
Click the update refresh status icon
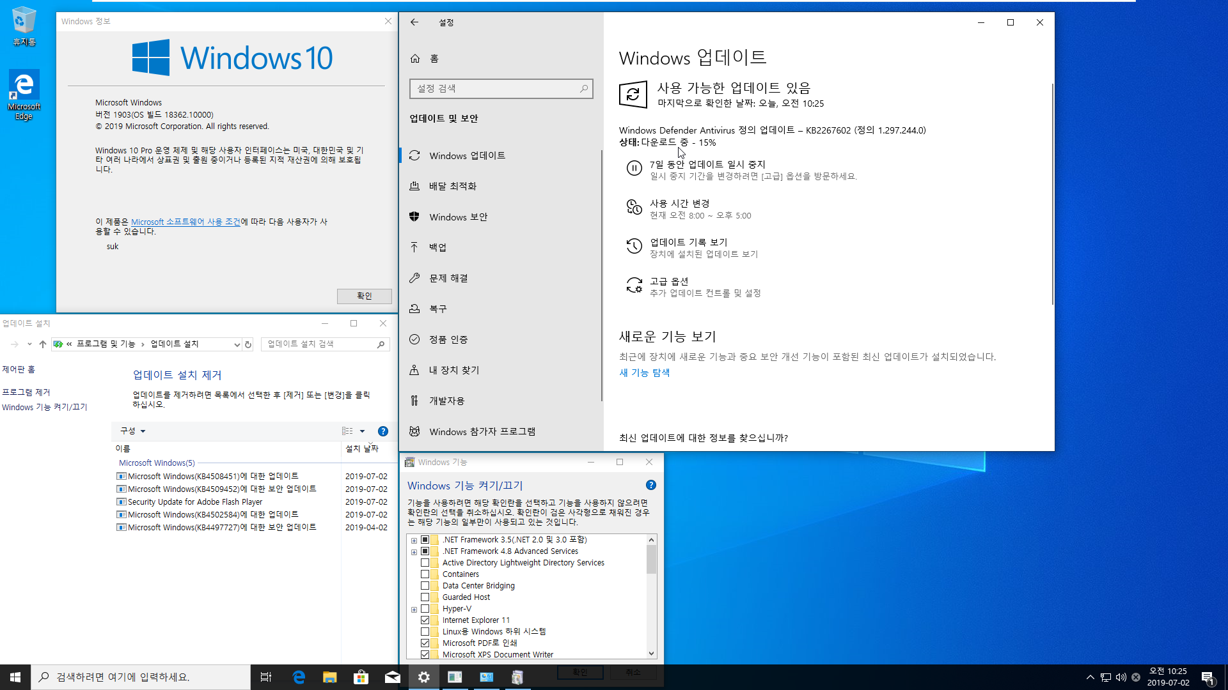point(633,95)
